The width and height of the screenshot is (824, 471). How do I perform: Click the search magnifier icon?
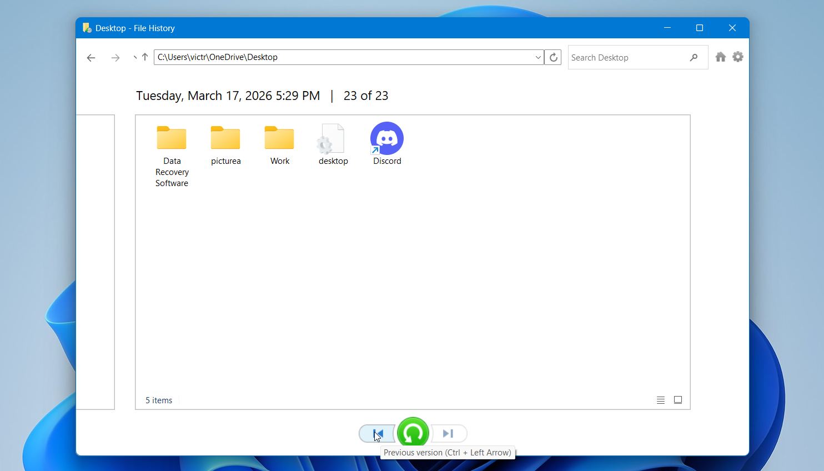tap(693, 57)
